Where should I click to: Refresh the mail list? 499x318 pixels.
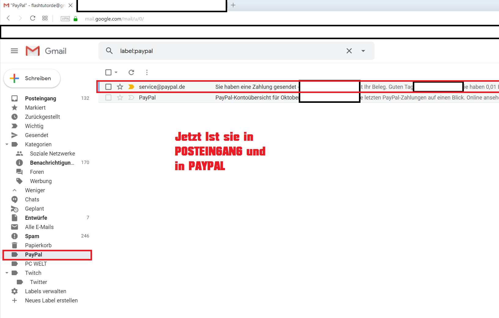131,72
